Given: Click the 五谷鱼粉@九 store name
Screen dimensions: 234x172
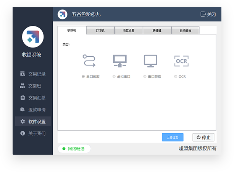Looking at the screenshot, I should (x=86, y=15).
